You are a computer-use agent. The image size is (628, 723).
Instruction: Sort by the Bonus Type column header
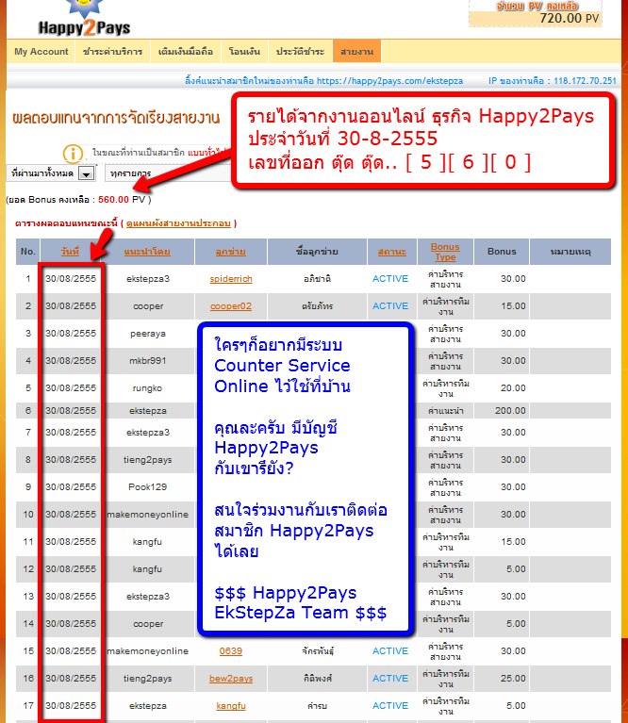[444, 252]
